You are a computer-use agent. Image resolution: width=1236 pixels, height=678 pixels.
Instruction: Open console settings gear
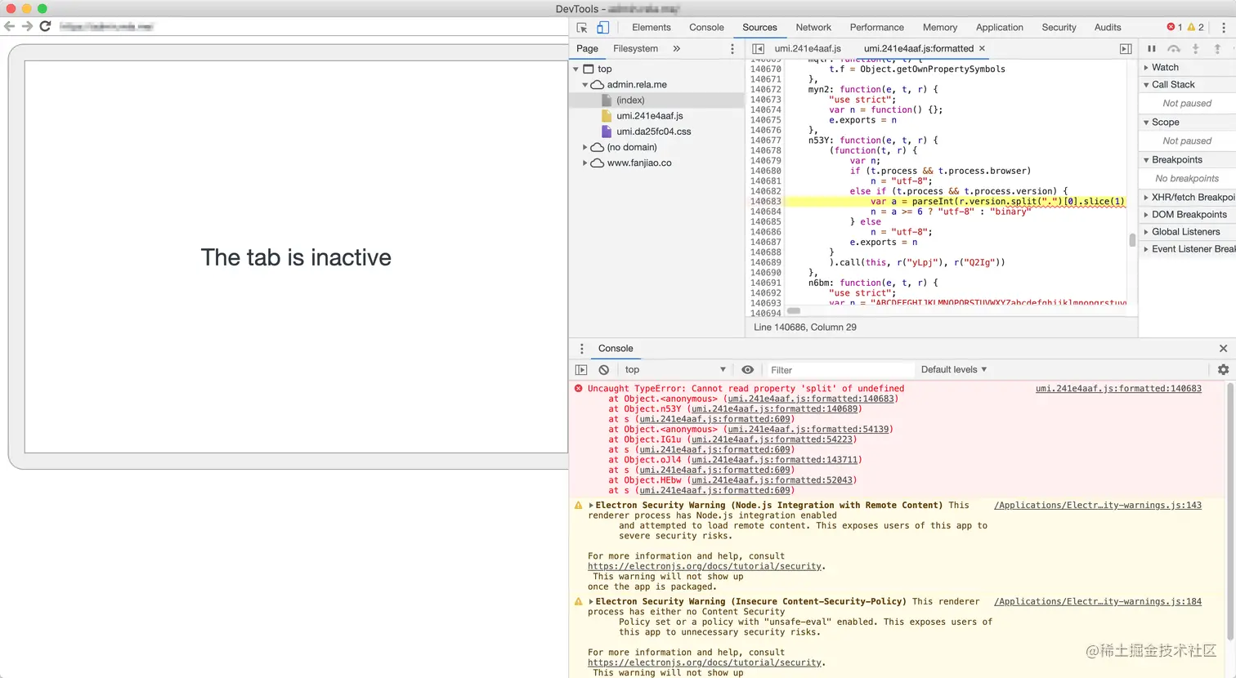[x=1223, y=370]
